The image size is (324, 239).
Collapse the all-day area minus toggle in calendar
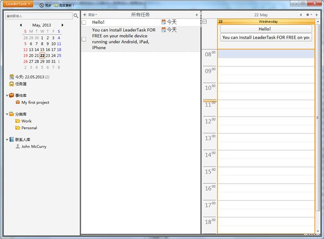point(205,22)
